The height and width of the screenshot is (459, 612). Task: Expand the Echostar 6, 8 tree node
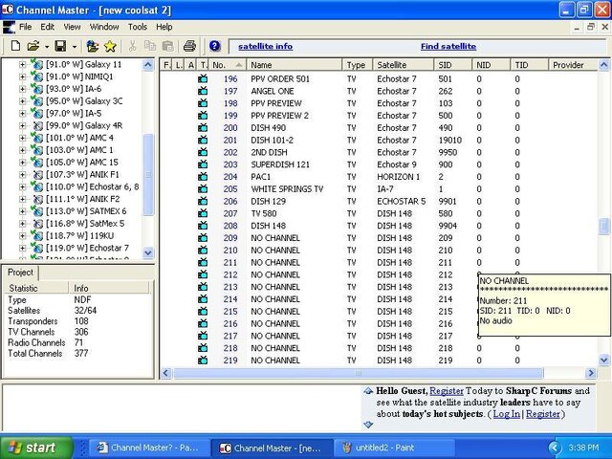pyautogui.click(x=22, y=186)
